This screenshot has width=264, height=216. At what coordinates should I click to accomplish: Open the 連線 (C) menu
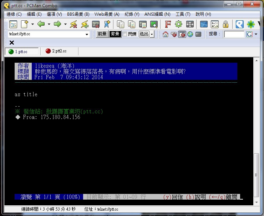14,14
